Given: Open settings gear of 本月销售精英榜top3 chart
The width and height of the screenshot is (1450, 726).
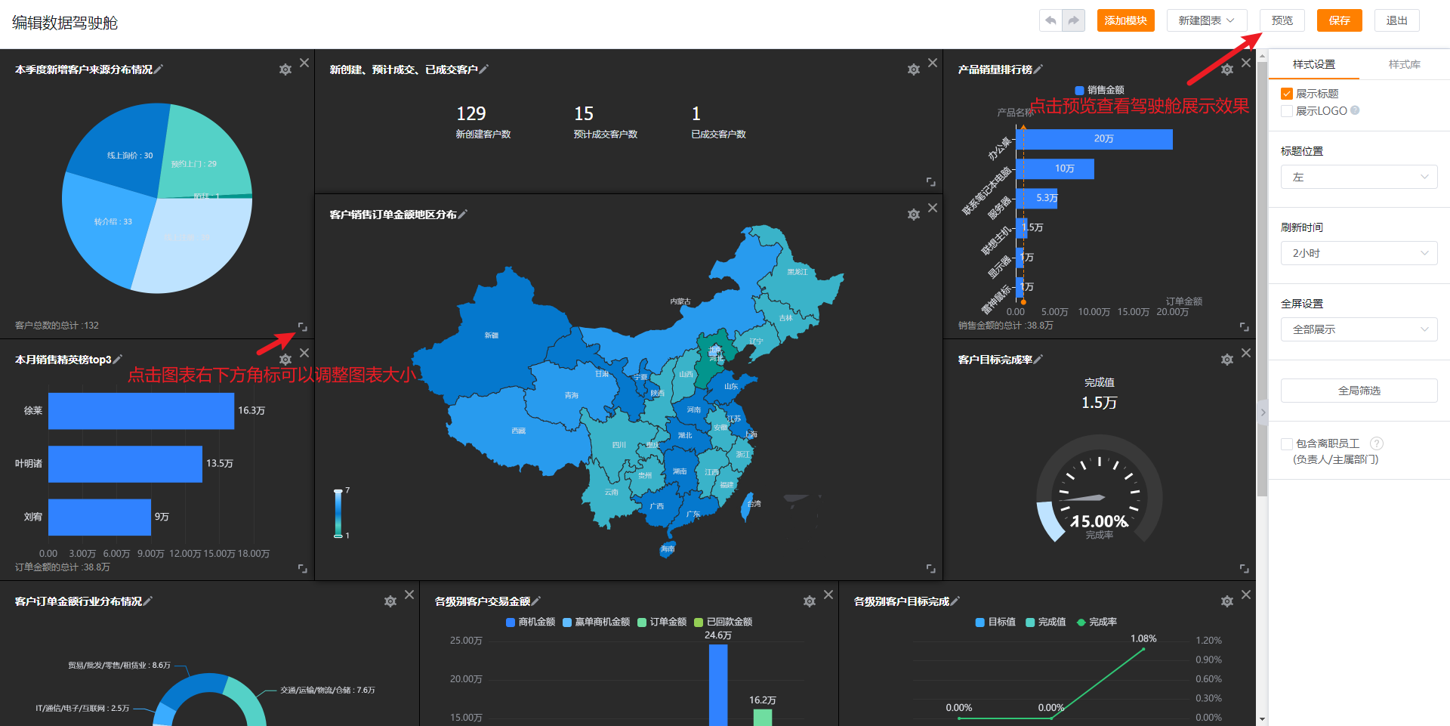Looking at the screenshot, I should click(285, 360).
